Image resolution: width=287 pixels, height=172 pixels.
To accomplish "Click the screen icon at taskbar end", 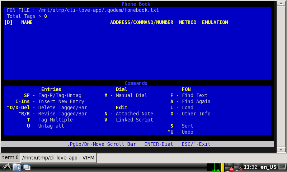I will (282, 167).
